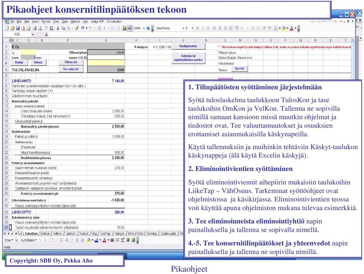Click the Underline formatting icon
The height and width of the screenshot is (274, 364).
[x=208, y=28]
